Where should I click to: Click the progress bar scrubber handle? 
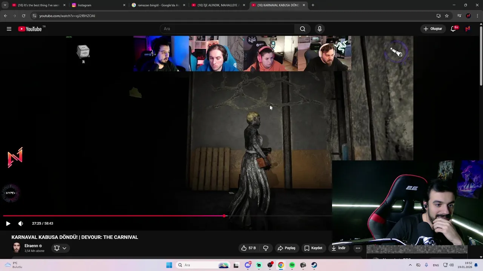click(225, 216)
